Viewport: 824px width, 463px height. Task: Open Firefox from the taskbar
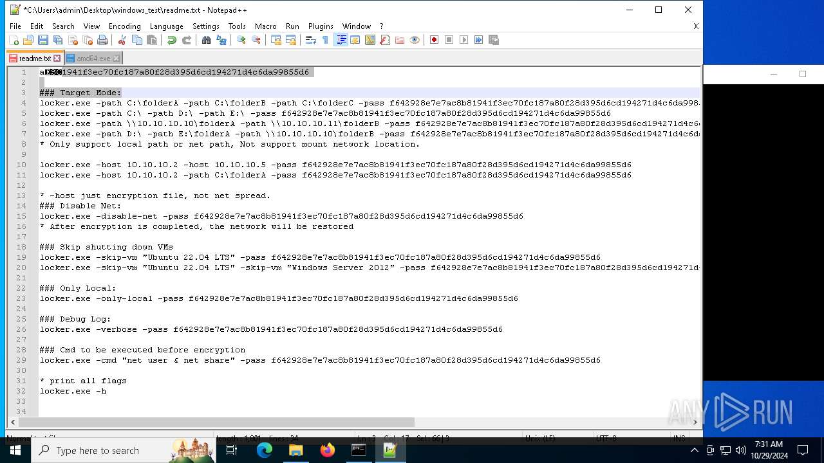[x=328, y=450]
